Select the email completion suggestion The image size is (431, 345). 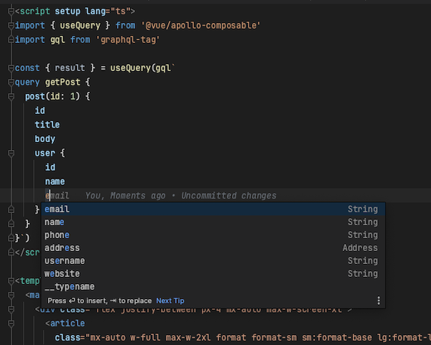[x=57, y=209]
